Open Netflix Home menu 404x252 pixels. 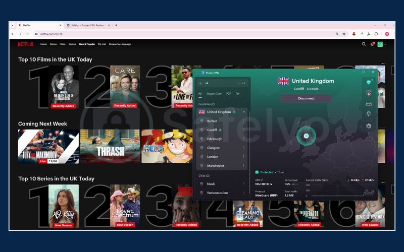(43, 44)
